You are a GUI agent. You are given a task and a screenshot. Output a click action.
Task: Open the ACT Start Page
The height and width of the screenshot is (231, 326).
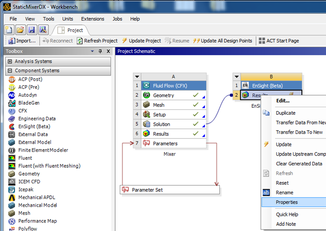point(278,41)
